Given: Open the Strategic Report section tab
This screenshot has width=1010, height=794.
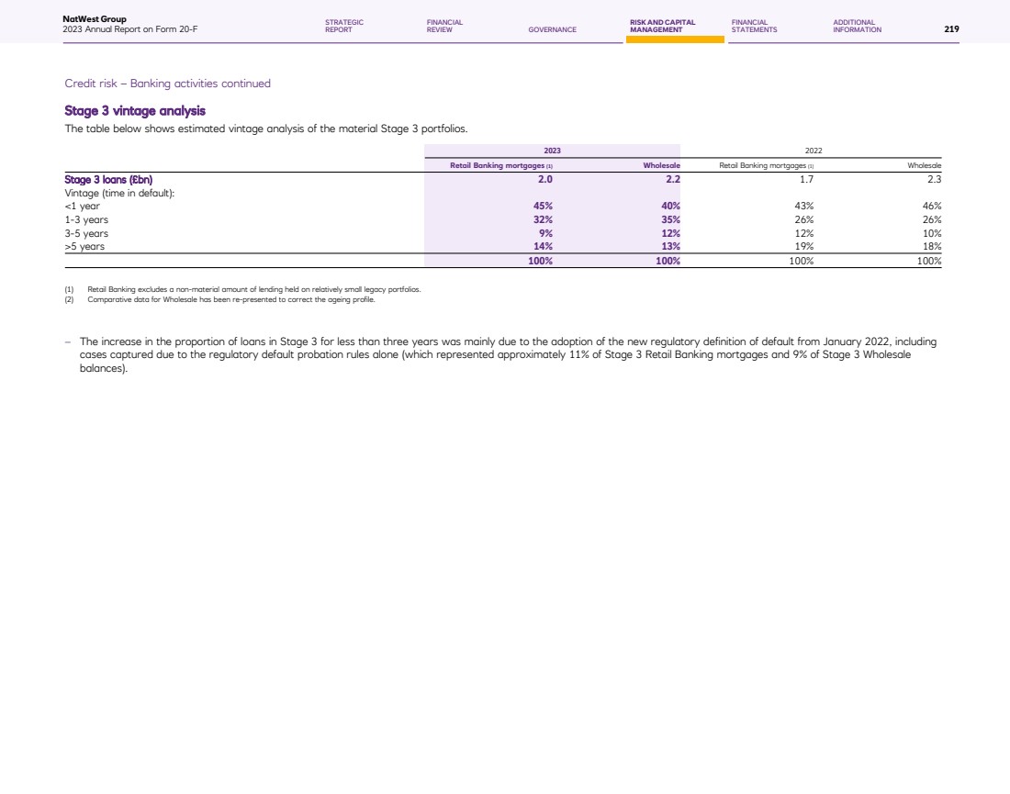Looking at the screenshot, I should pyautogui.click(x=344, y=26).
